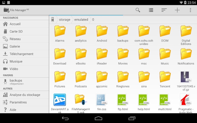Navigate to emulated breadcrumb
Viewport: 197px width, 123px height.
pyautogui.click(x=81, y=20)
